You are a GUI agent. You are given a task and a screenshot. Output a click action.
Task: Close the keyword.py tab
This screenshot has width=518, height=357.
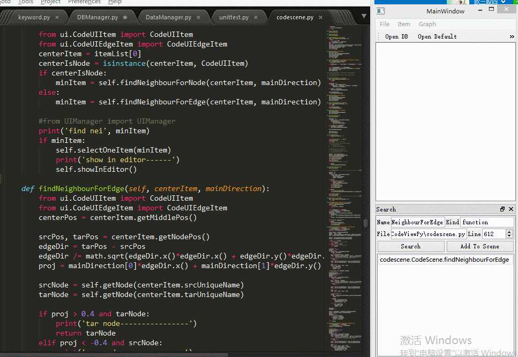pyautogui.click(x=57, y=18)
